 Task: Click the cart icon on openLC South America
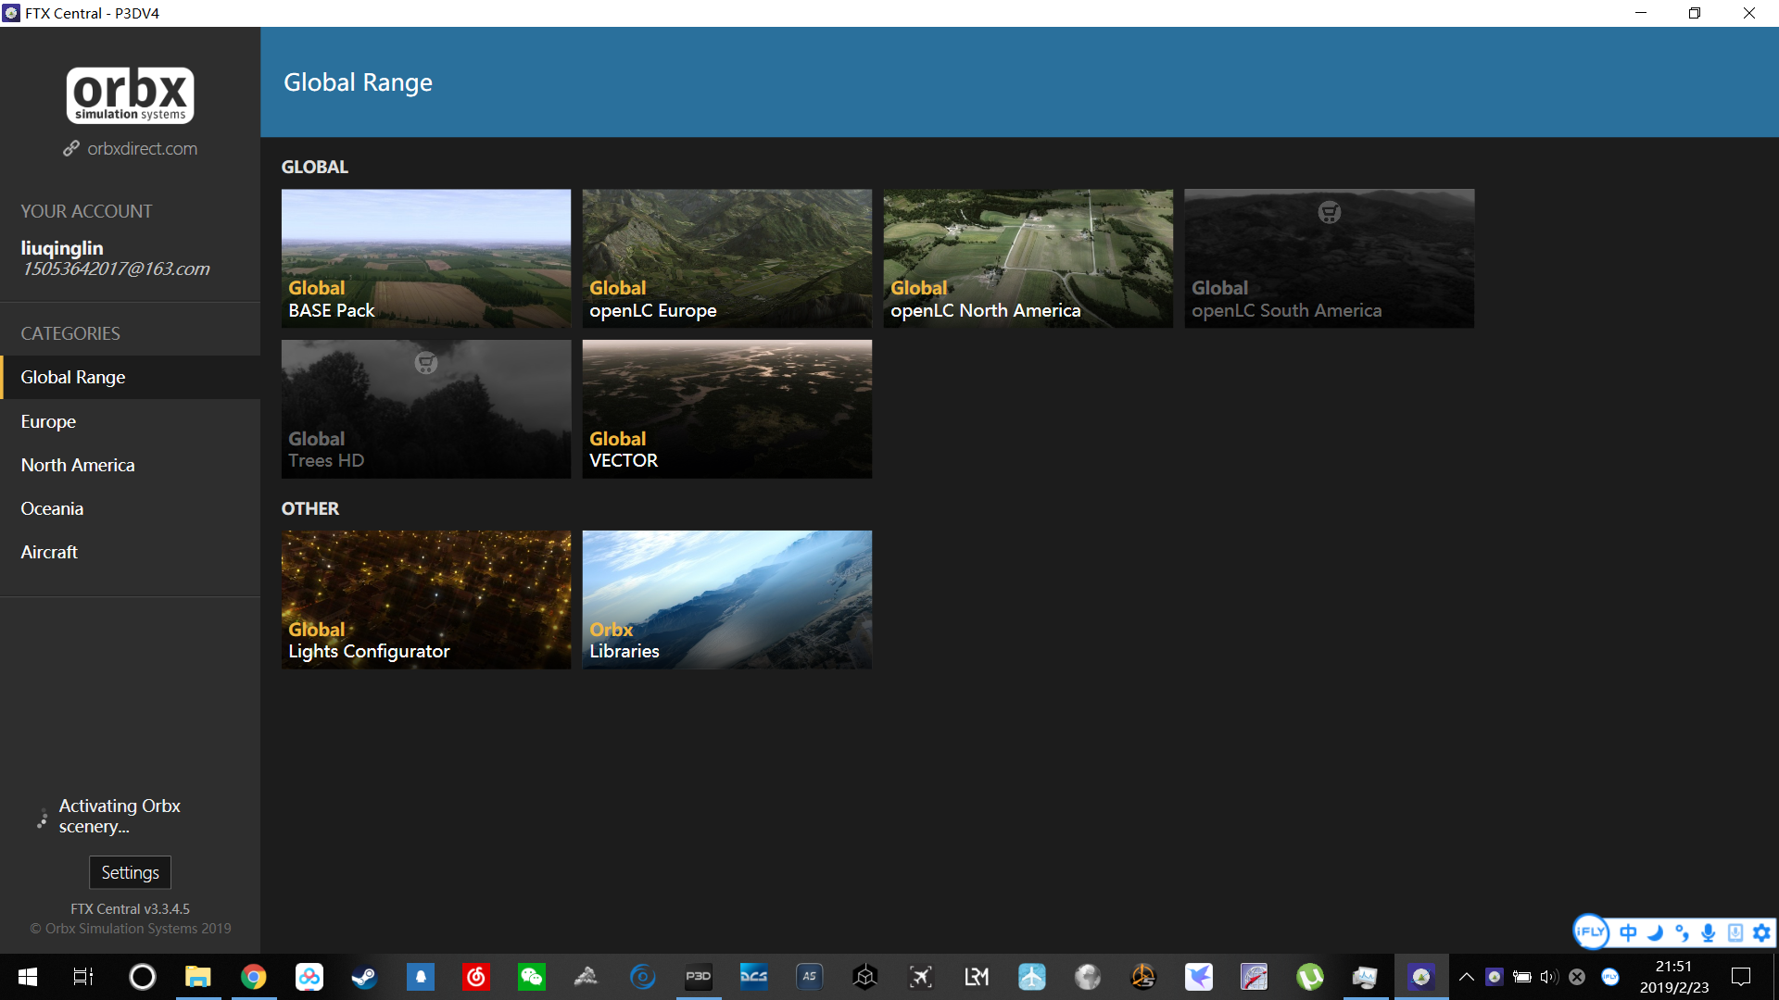[x=1330, y=212]
